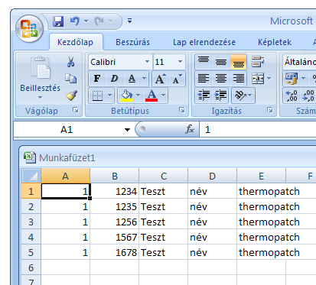Increase font size with large A
This screenshot has width=316, height=285.
160,79
